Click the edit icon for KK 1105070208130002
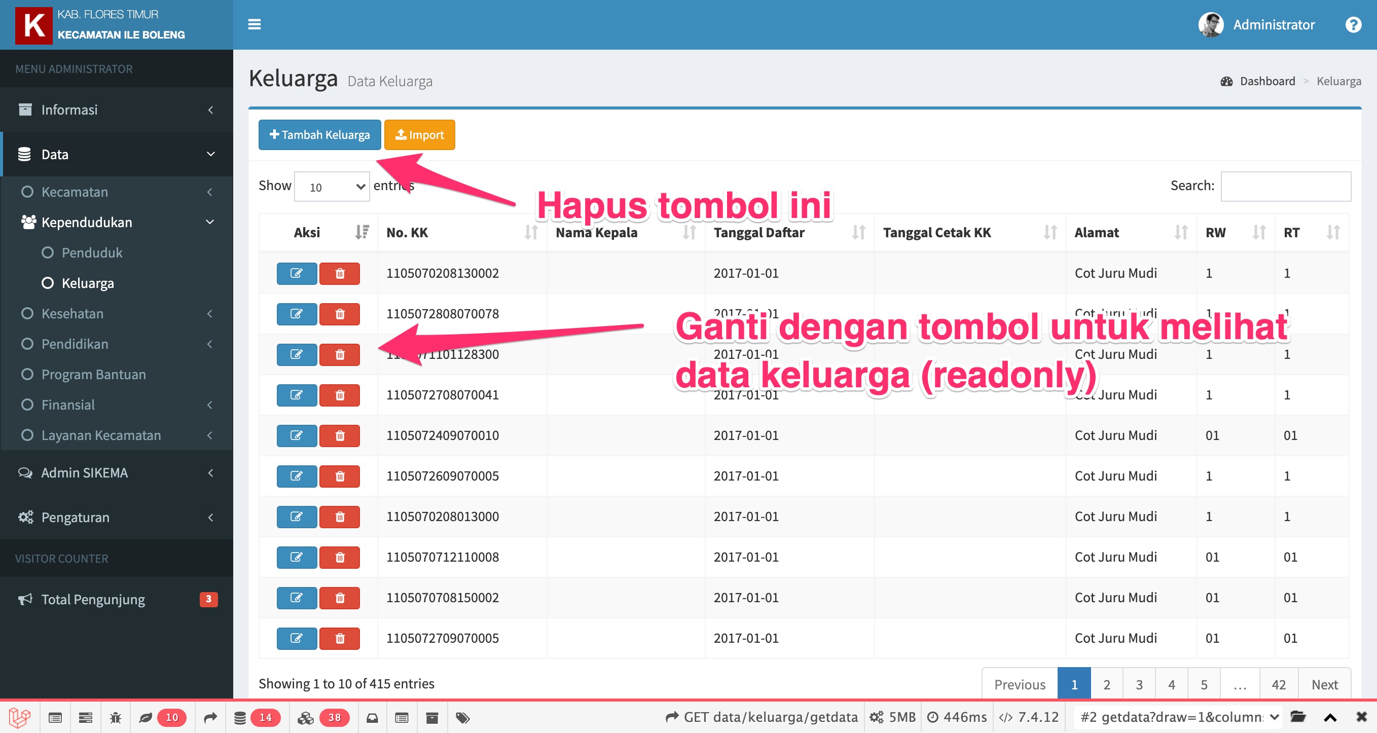 297,273
